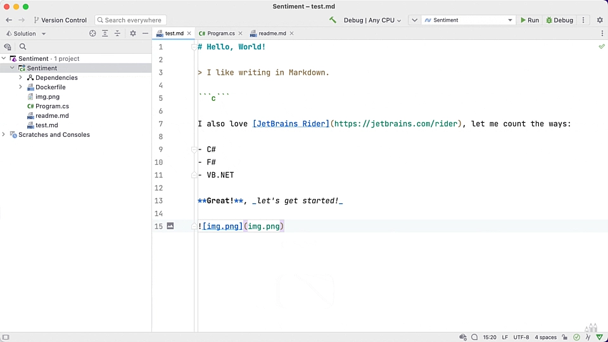Viewport: 608px width, 342px height.
Task: Collapse all nodes in the Solution explorer
Action: 118,34
